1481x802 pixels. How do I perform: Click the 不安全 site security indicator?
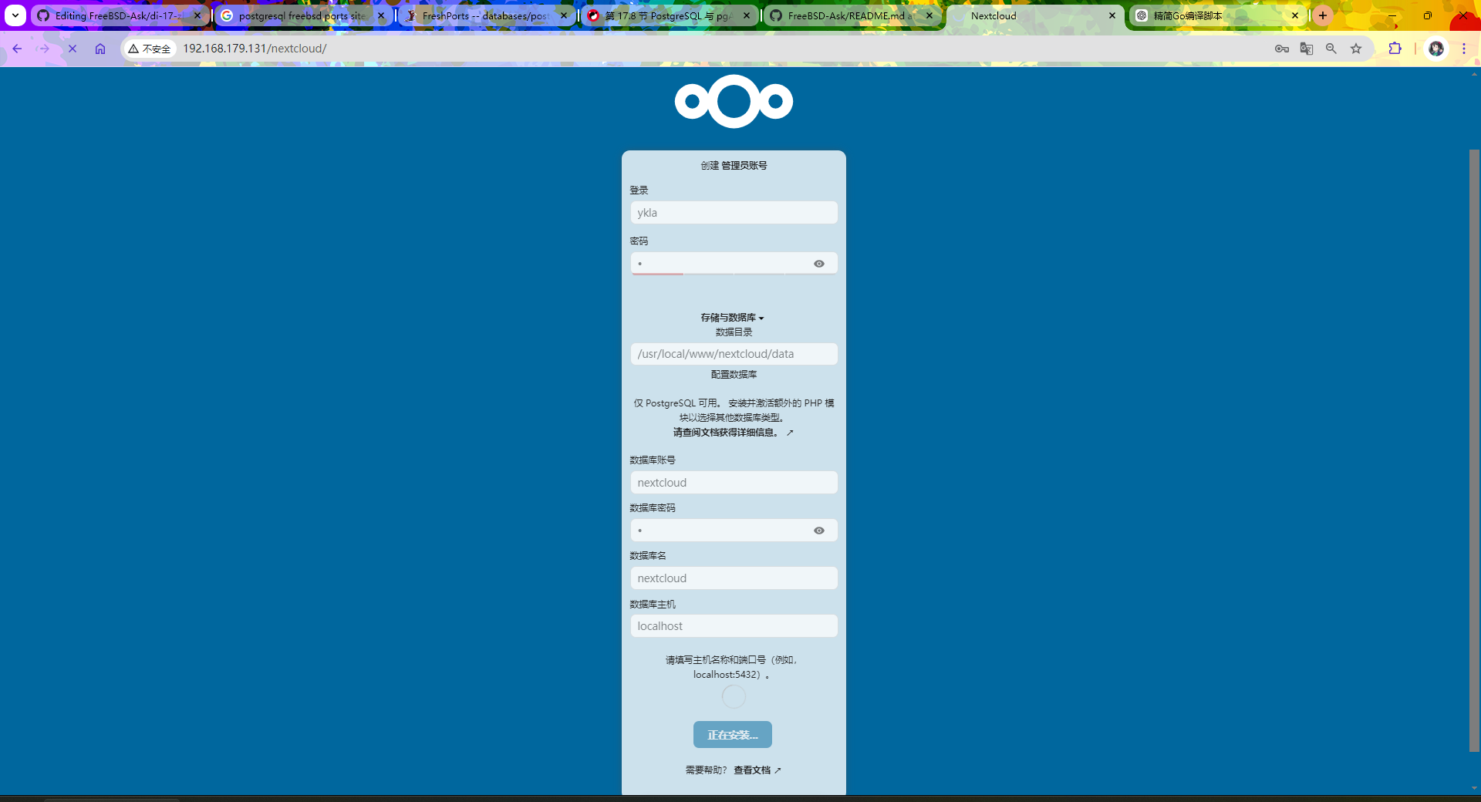tap(150, 49)
